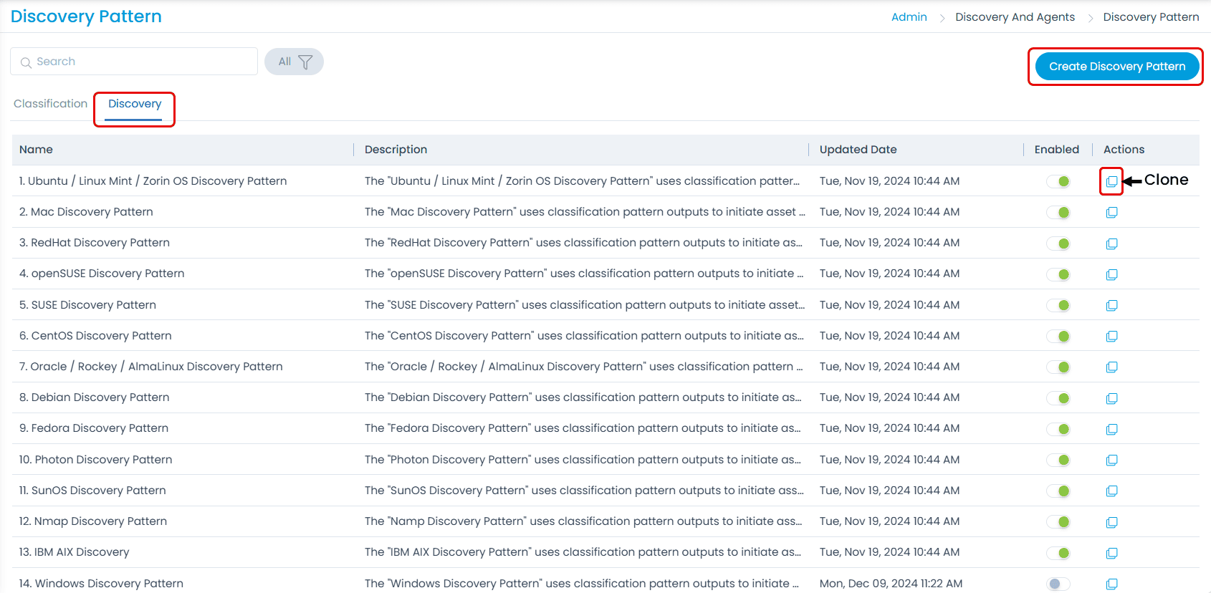1211x593 pixels.
Task: Enable the Windows Discovery Pattern toggle
Action: [x=1058, y=584]
